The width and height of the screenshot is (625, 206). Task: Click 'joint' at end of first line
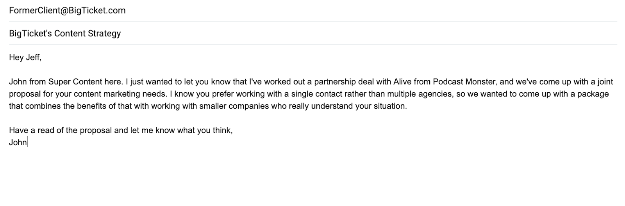pyautogui.click(x=604, y=82)
